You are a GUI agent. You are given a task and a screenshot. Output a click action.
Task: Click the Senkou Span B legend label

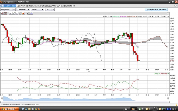point(142,16)
